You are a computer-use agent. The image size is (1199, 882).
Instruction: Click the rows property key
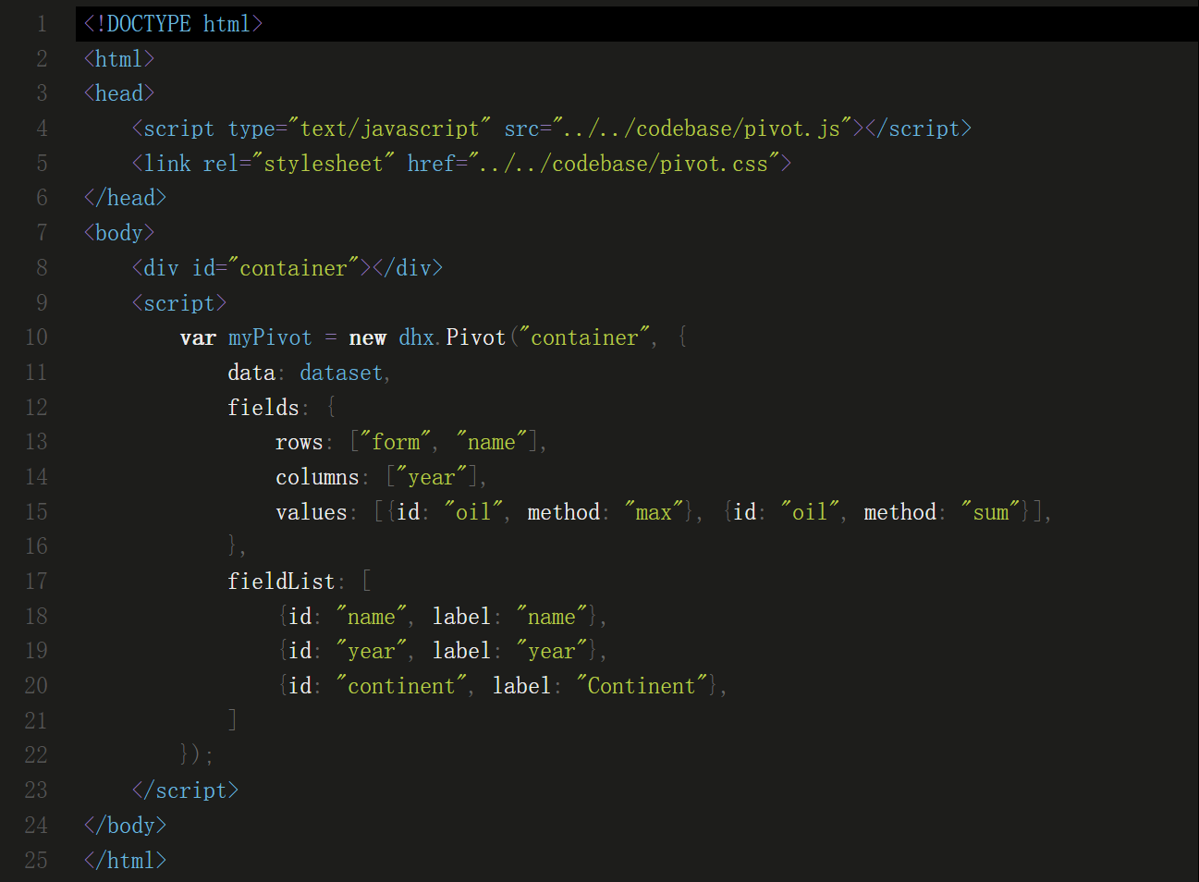[x=300, y=443]
